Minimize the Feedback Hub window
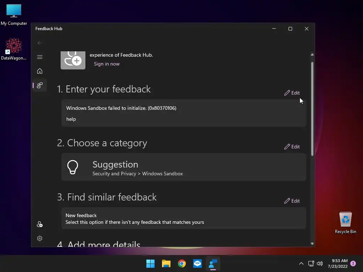 tap(274, 29)
